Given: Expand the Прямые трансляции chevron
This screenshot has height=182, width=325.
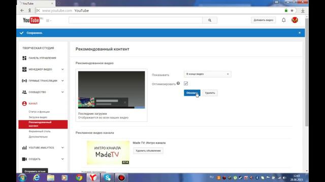Looking at the screenshot, I should [x=62, y=81].
